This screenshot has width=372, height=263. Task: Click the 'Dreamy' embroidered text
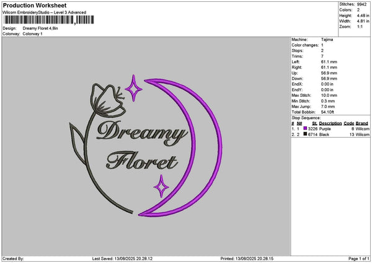141,133
